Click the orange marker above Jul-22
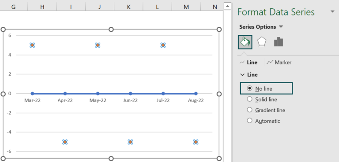339x162 pixels. click(x=163, y=45)
